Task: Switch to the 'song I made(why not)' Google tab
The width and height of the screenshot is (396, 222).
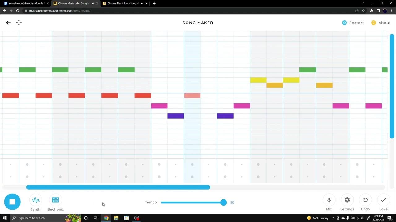Action: tap(27, 3)
